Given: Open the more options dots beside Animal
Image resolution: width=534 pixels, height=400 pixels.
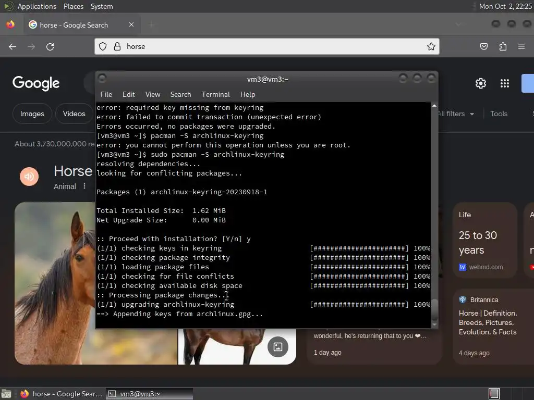Looking at the screenshot, I should (x=84, y=186).
